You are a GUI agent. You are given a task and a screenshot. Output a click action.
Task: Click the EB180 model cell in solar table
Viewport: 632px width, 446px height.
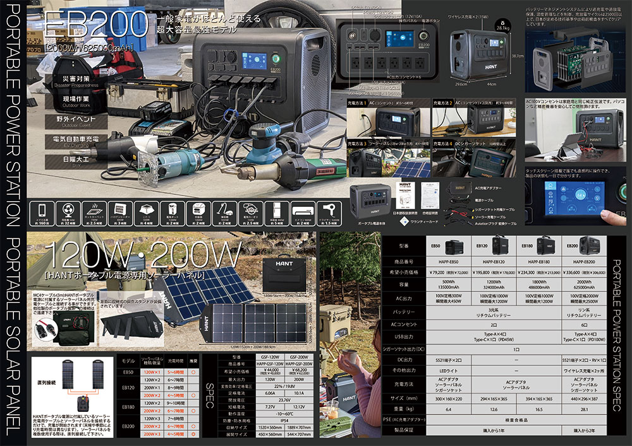click(128, 407)
